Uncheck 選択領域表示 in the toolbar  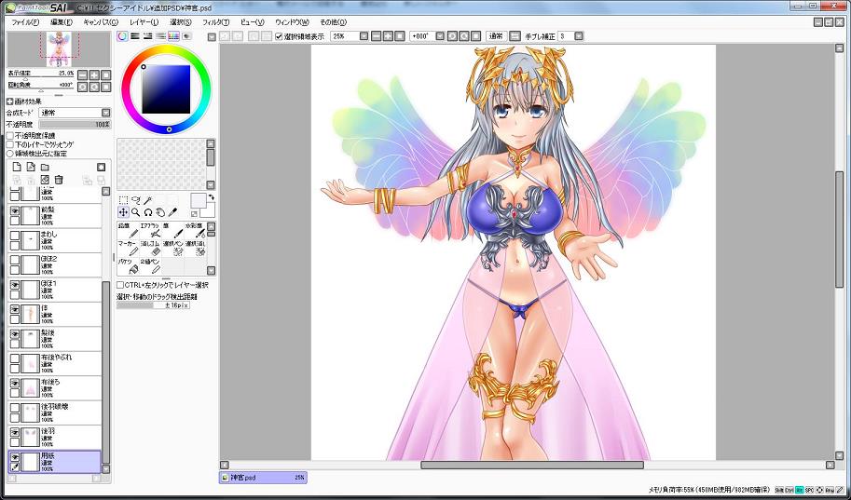pyautogui.click(x=280, y=36)
